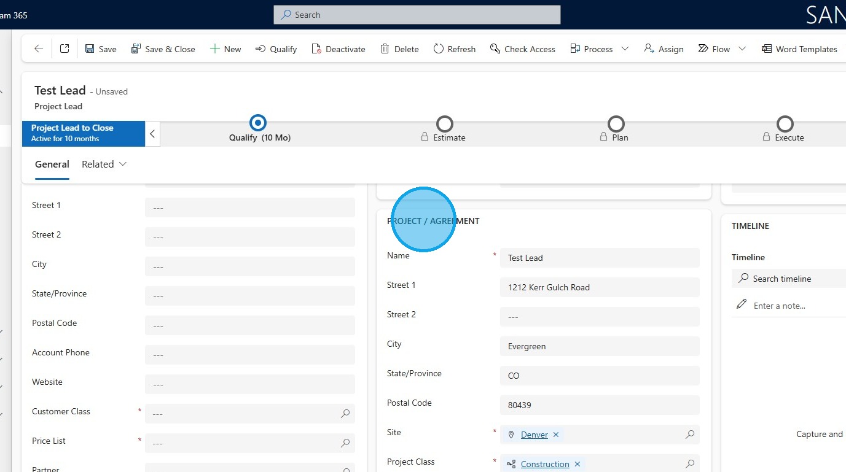Open the Denver site link

534,435
